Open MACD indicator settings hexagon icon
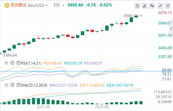The width and height of the screenshot is (173, 111). point(13,85)
